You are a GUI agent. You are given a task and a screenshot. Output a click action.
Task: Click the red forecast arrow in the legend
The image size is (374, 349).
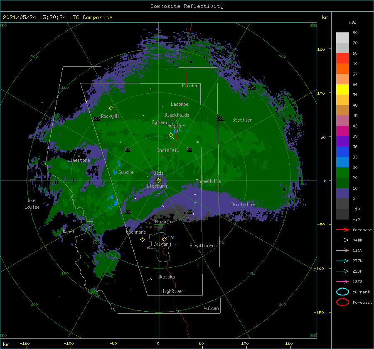[x=342, y=229]
